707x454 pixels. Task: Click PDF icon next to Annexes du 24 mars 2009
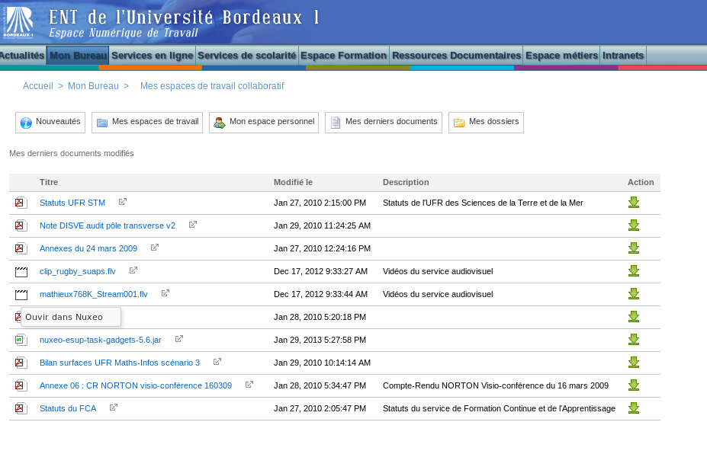click(x=21, y=248)
